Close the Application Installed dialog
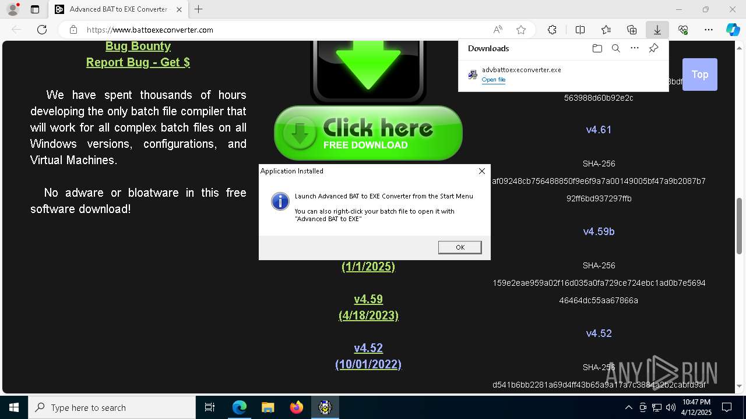 pos(481,171)
